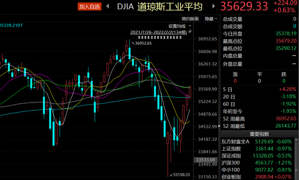
Task: Click the 5 日 change +4.28%
Action: pos(288,89)
